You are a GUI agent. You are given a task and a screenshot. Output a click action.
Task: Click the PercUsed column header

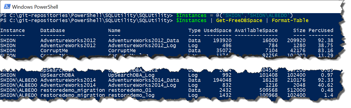click(321, 30)
